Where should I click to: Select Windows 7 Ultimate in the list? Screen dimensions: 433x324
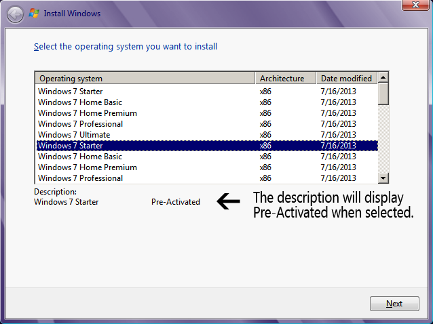(207, 135)
